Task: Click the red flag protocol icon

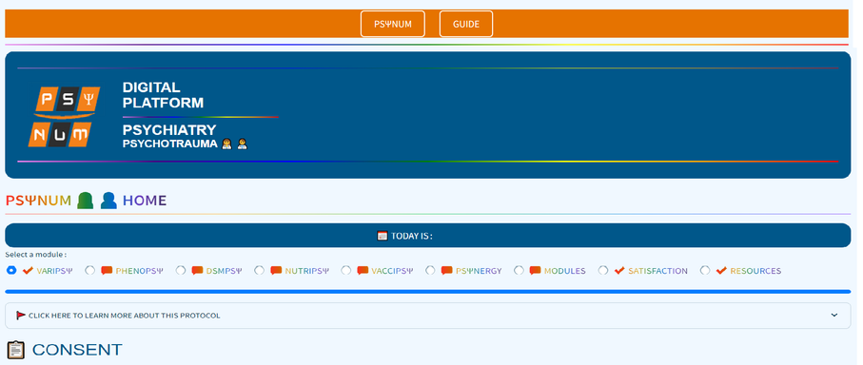Action: tap(21, 316)
